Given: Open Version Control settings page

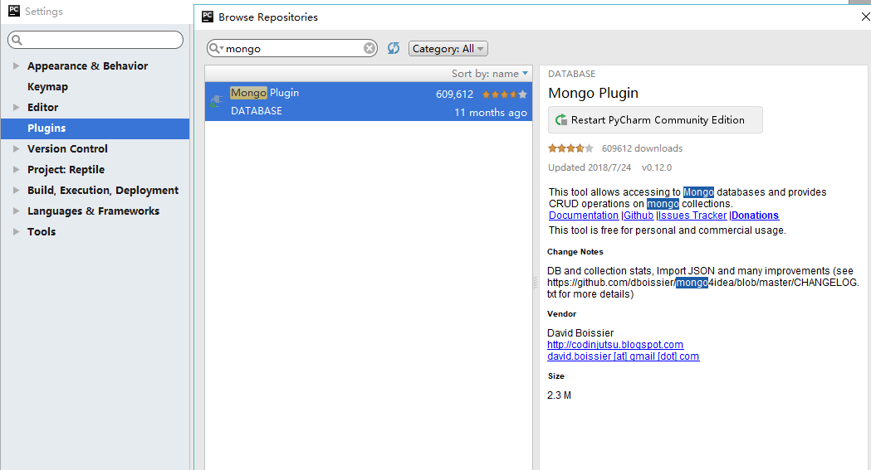Looking at the screenshot, I should click(x=67, y=148).
